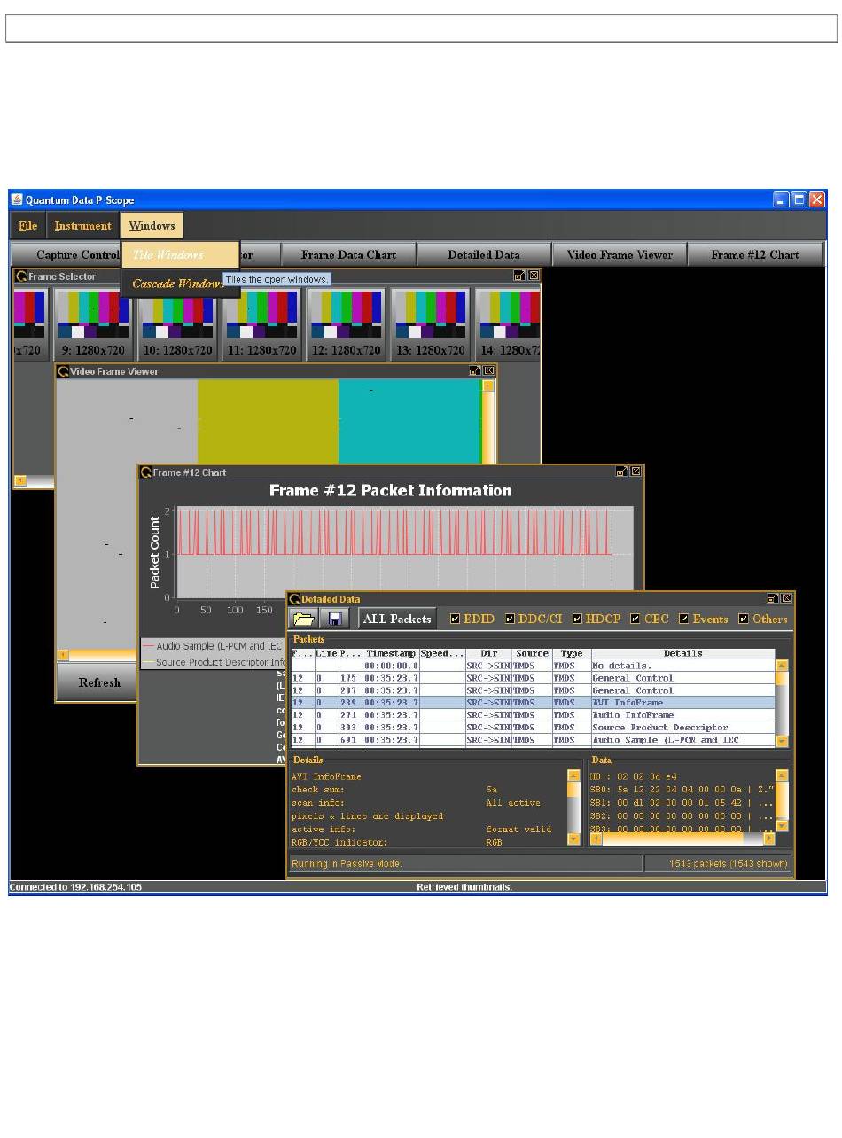Choose Tile Windows from the menu

tap(181, 254)
